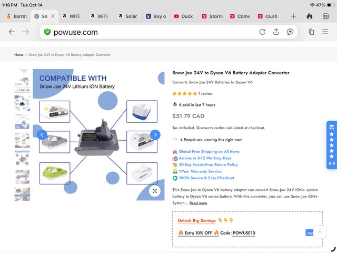
Task: Expand product image to fullscreen
Action: pos(155,191)
